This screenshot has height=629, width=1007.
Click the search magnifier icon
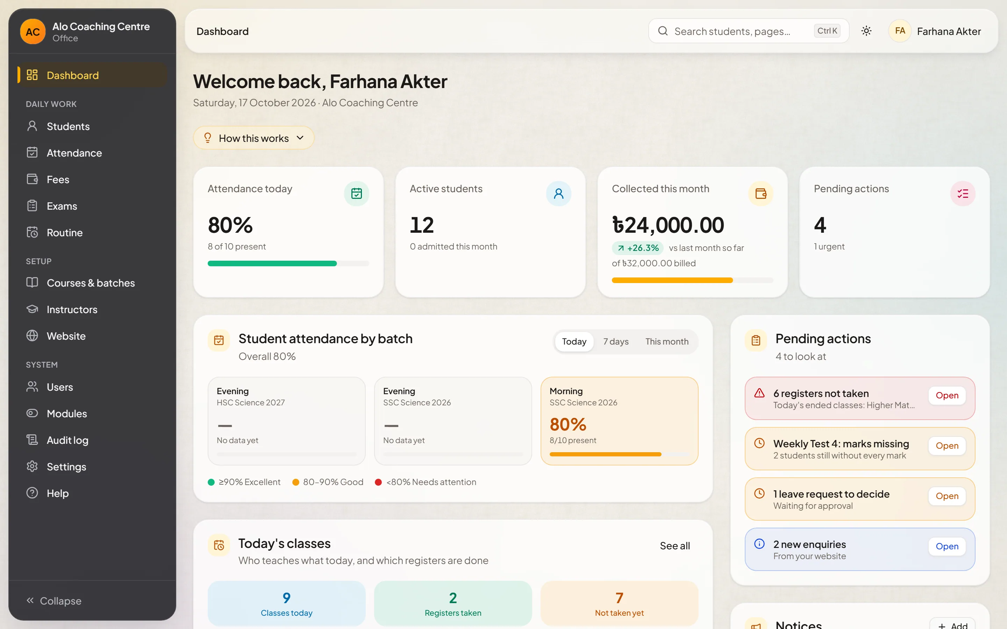tap(663, 31)
